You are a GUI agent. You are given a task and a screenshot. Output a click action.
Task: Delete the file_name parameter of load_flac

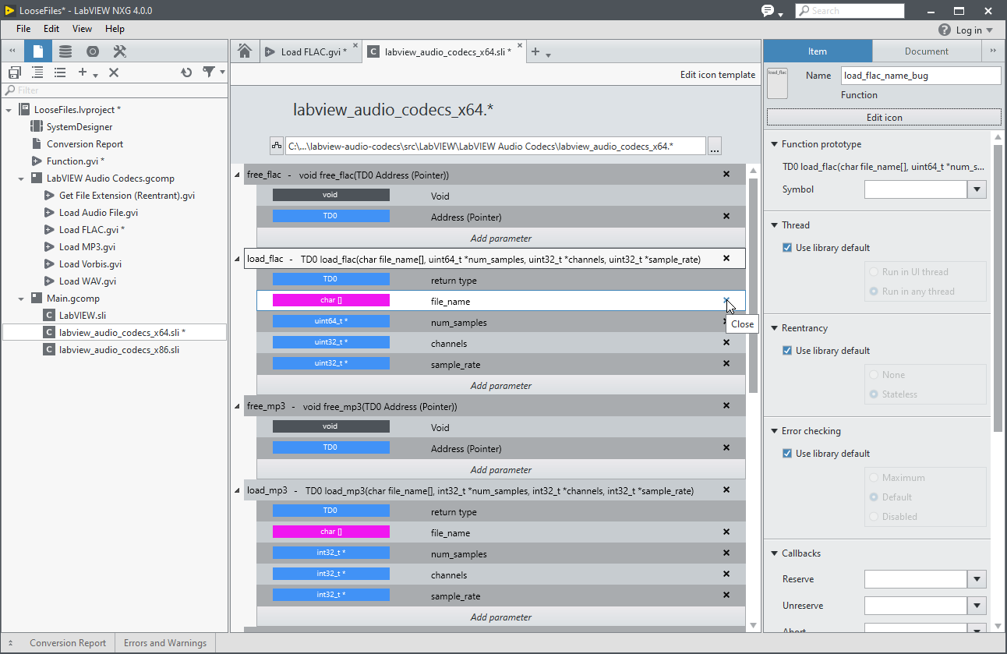726,300
